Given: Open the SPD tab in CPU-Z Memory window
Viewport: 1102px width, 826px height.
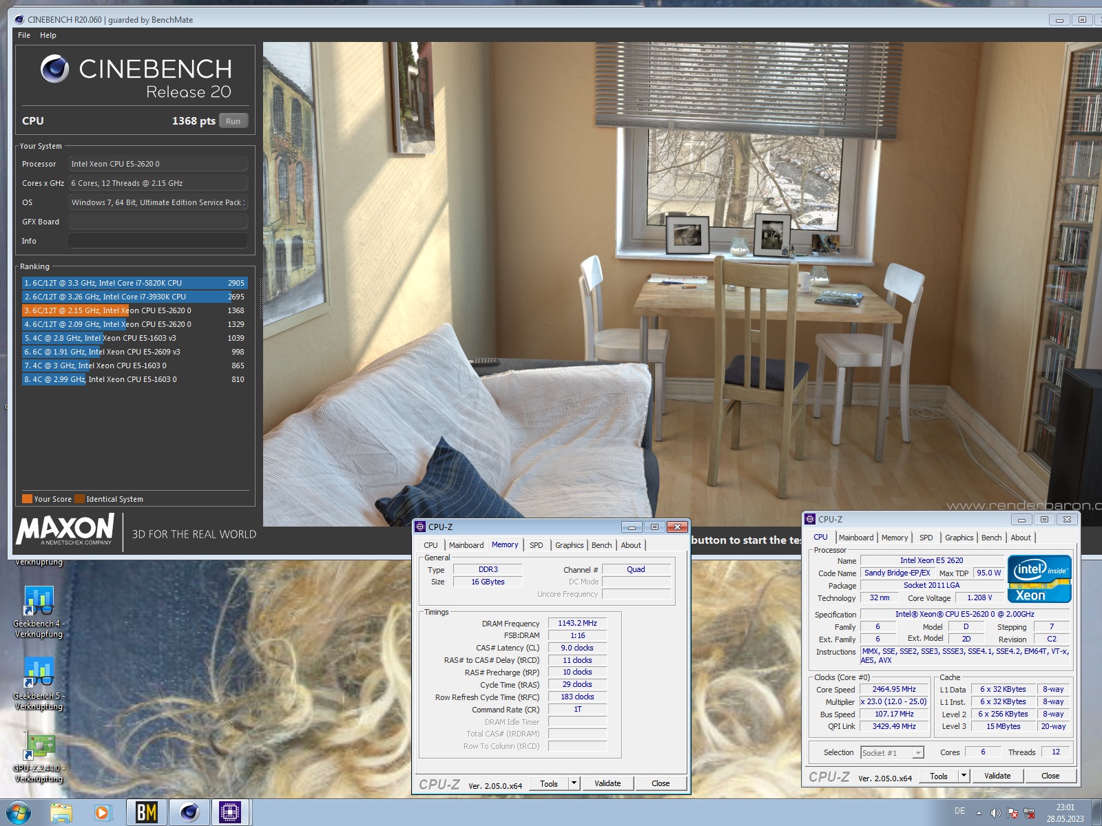Looking at the screenshot, I should coord(537,545).
